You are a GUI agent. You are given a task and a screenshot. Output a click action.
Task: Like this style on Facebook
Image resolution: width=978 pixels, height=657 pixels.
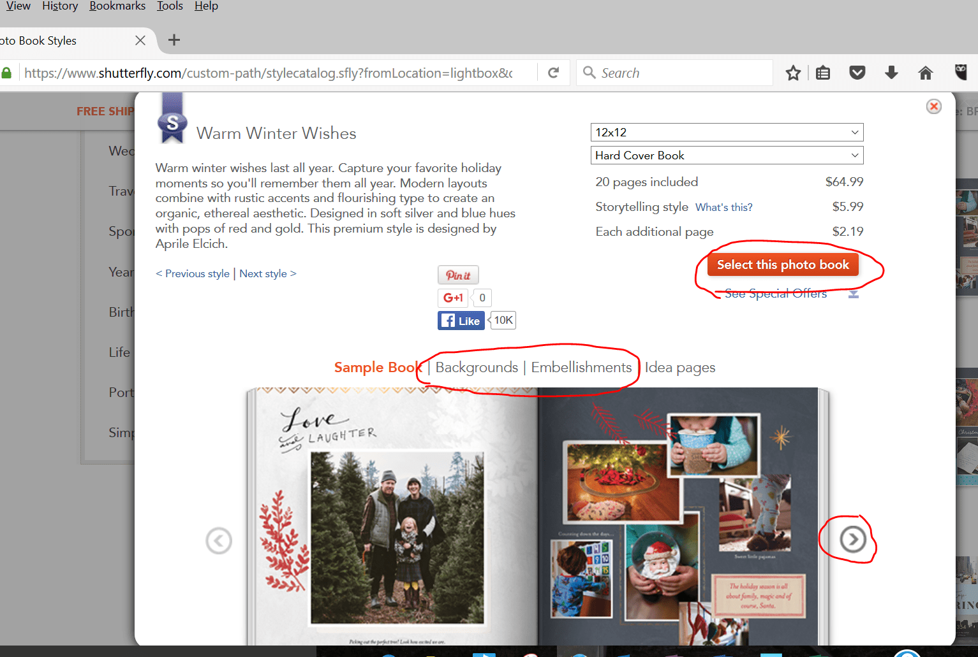(x=461, y=321)
